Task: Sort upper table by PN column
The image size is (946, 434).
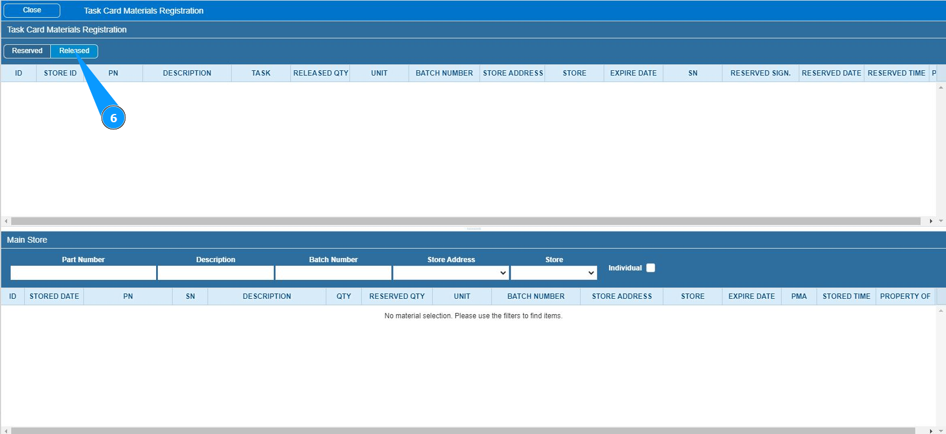Action: tap(114, 73)
